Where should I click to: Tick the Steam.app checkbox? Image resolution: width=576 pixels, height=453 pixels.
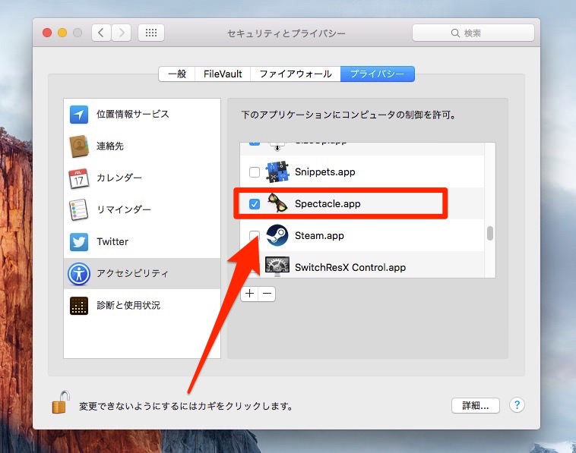pos(255,235)
